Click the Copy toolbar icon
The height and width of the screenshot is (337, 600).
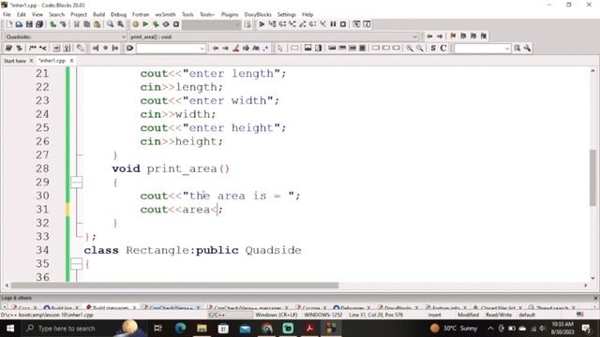tap(87, 24)
